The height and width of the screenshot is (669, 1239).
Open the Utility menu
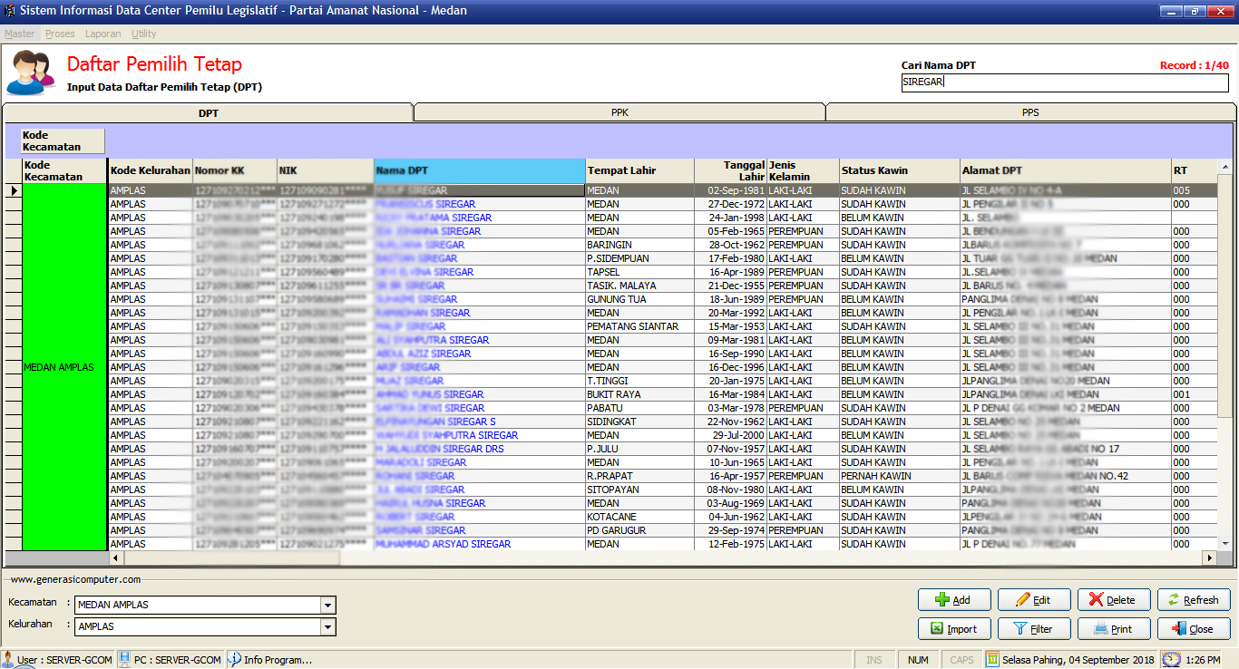[144, 34]
